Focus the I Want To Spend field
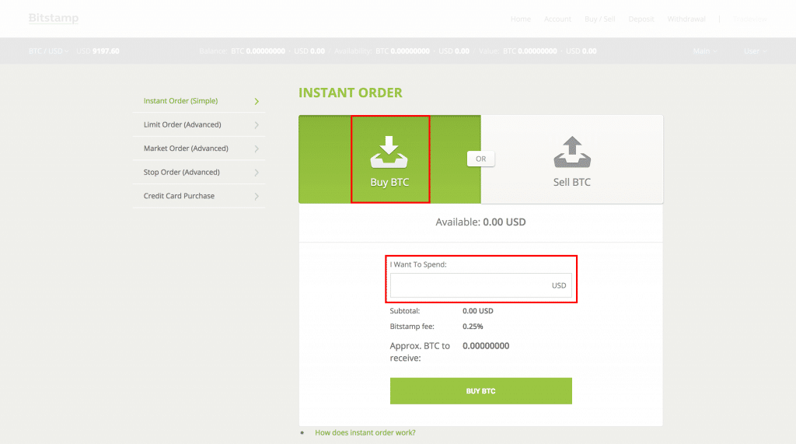 [480, 285]
